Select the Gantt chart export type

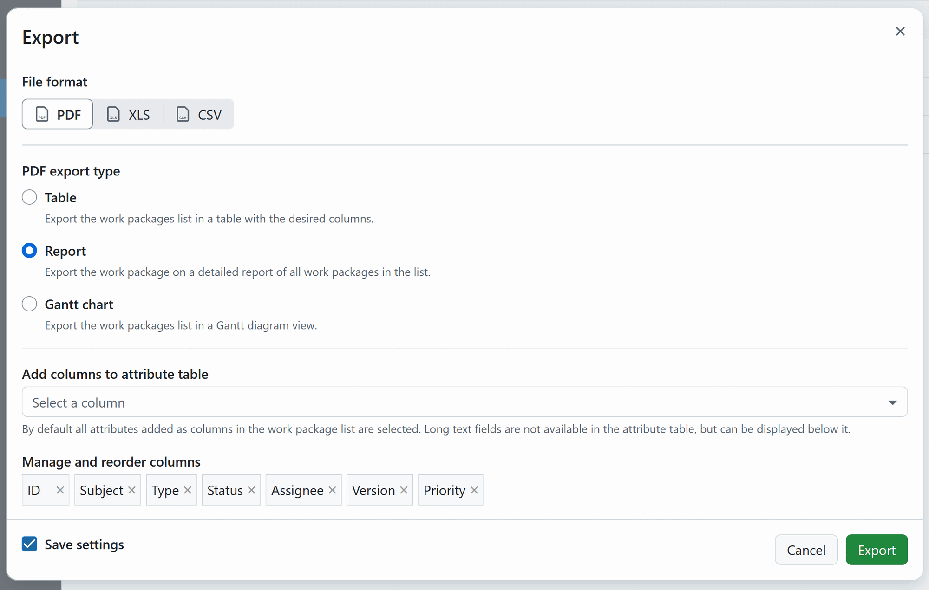coord(29,304)
